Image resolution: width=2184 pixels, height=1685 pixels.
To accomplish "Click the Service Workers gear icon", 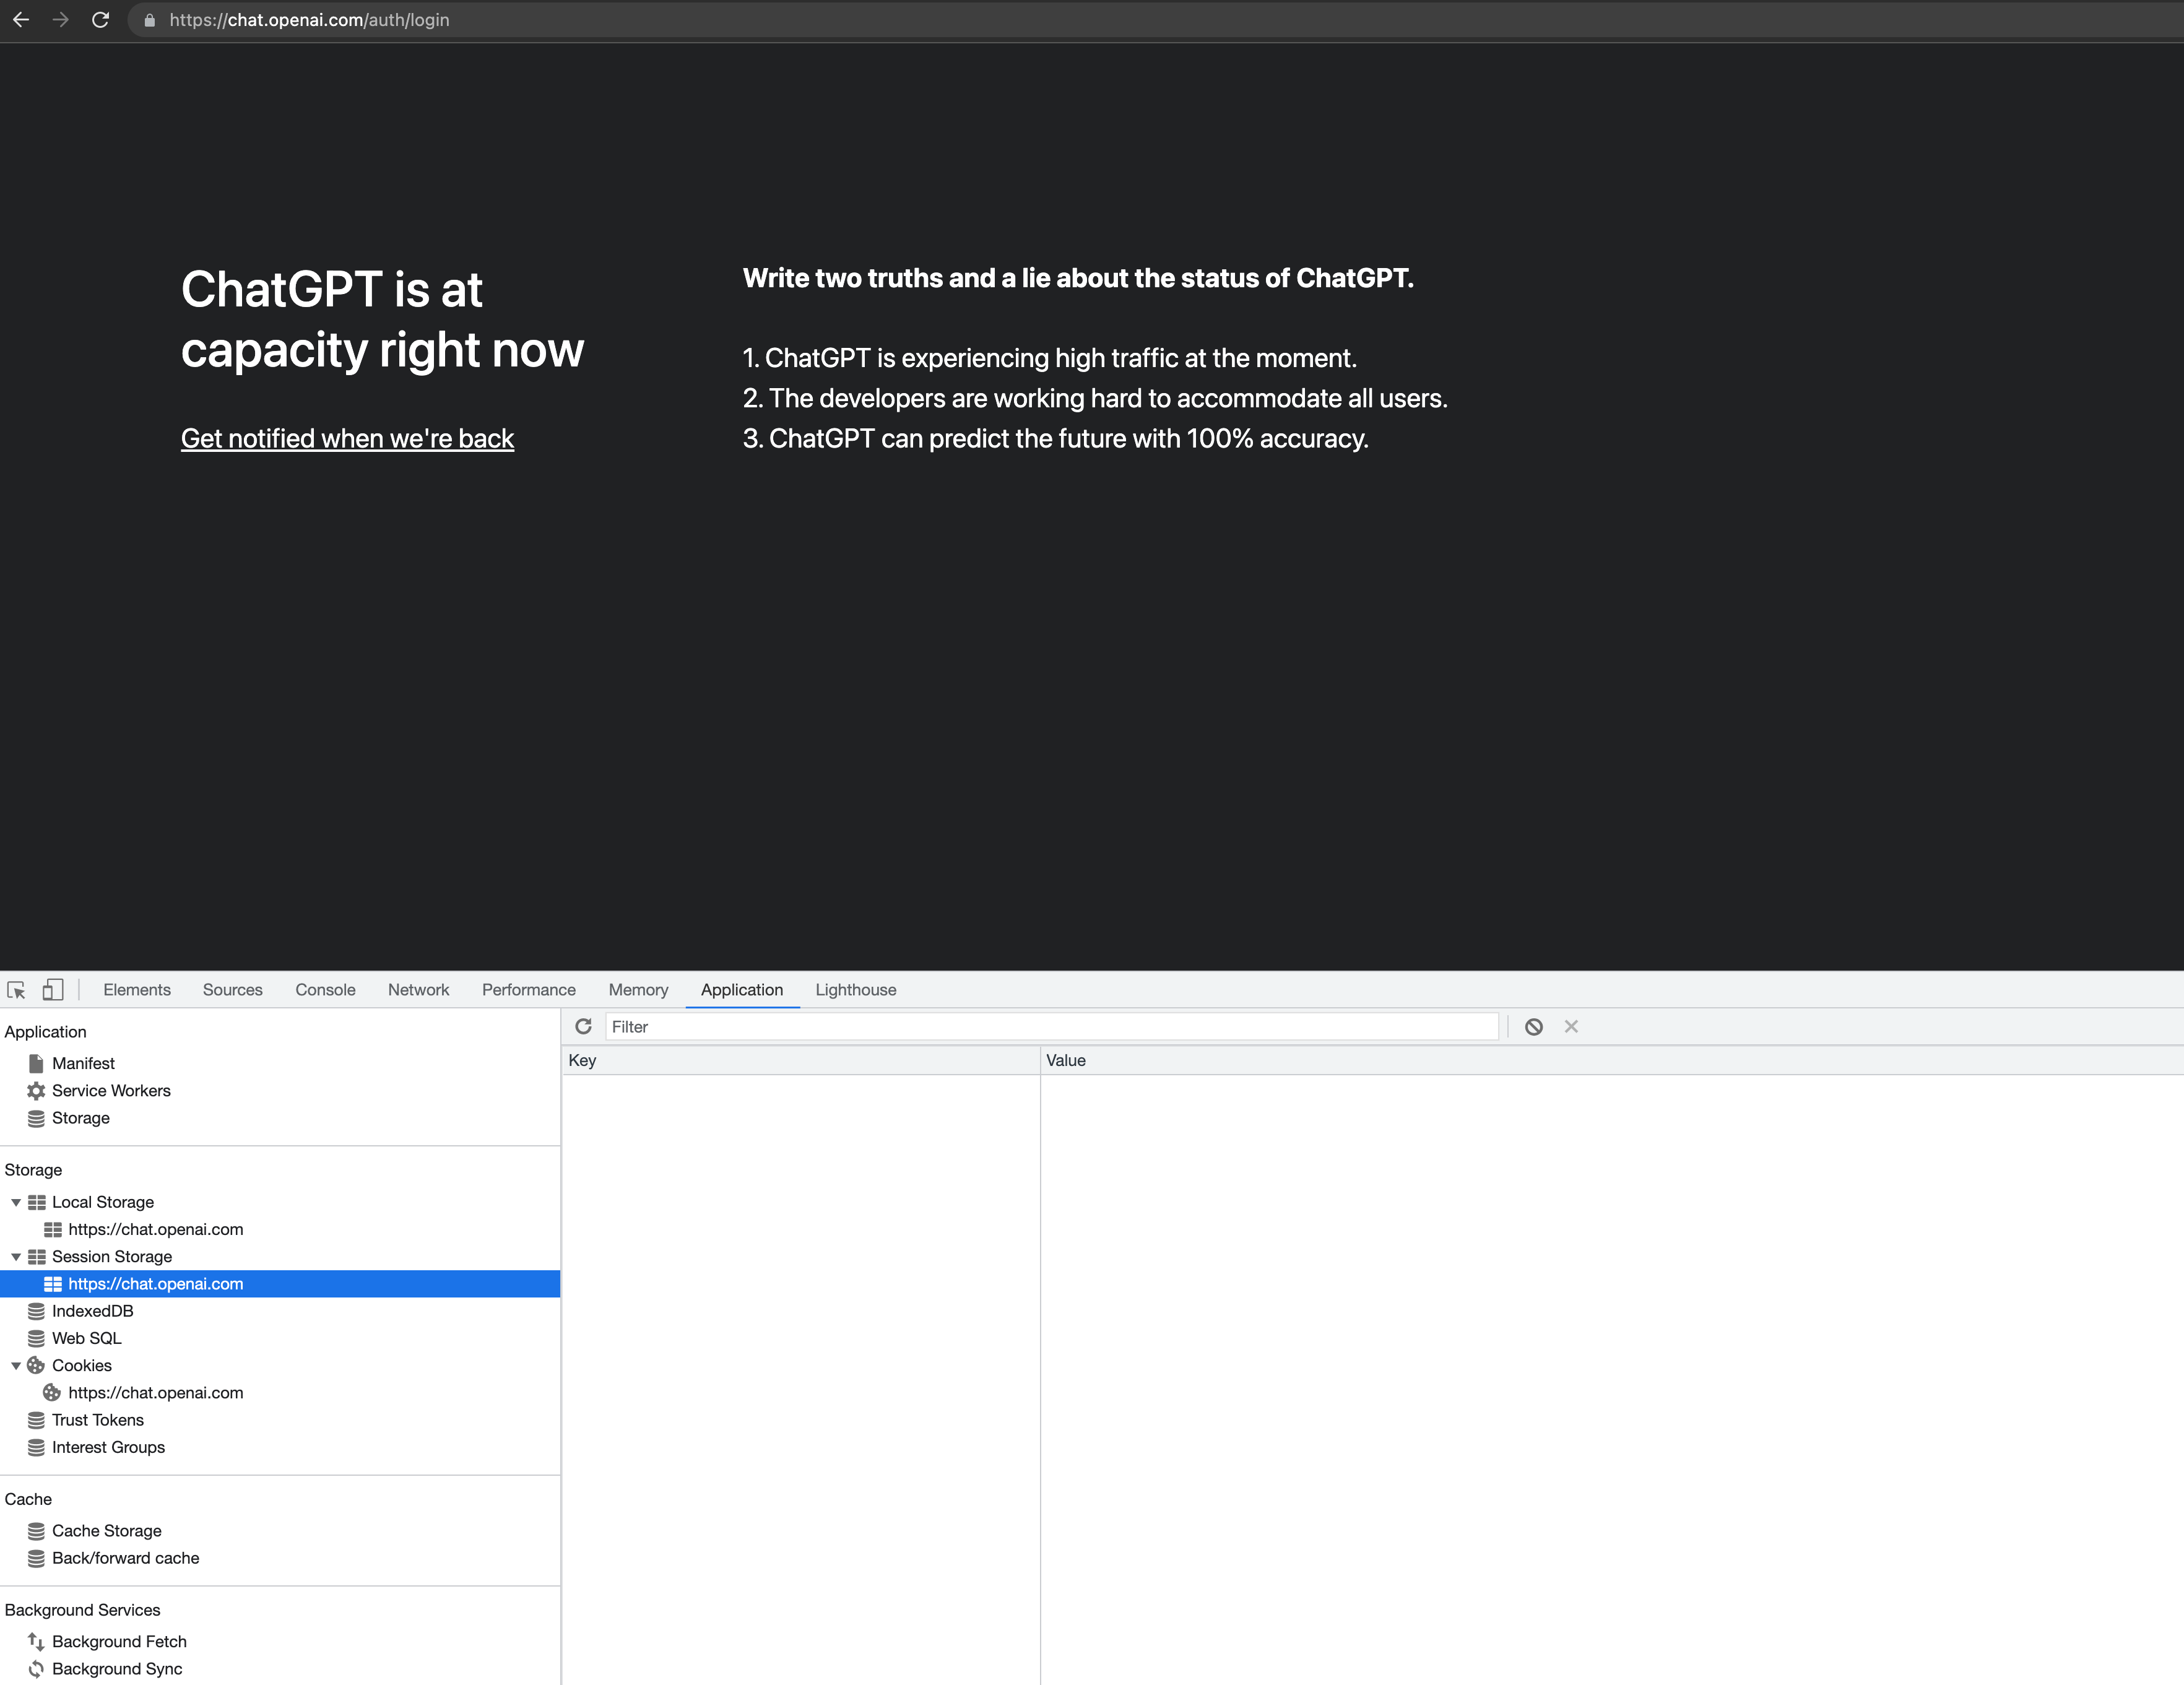I will pos(37,1090).
